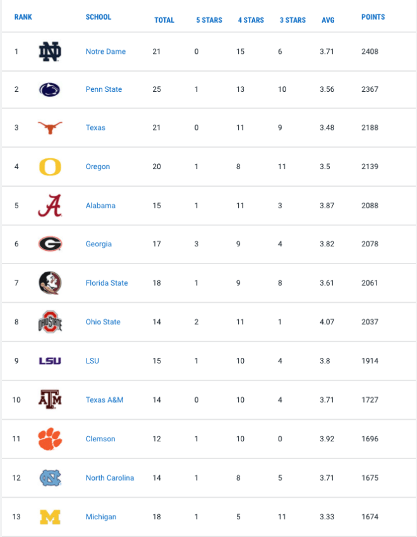Sort table by 5 STARS column header

(x=209, y=20)
